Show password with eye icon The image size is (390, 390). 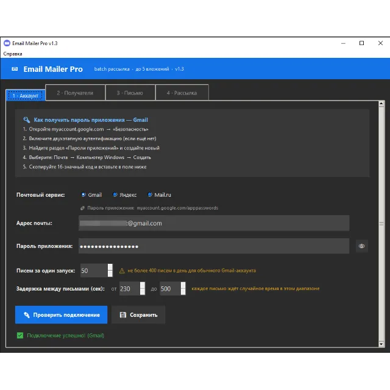coord(361,246)
